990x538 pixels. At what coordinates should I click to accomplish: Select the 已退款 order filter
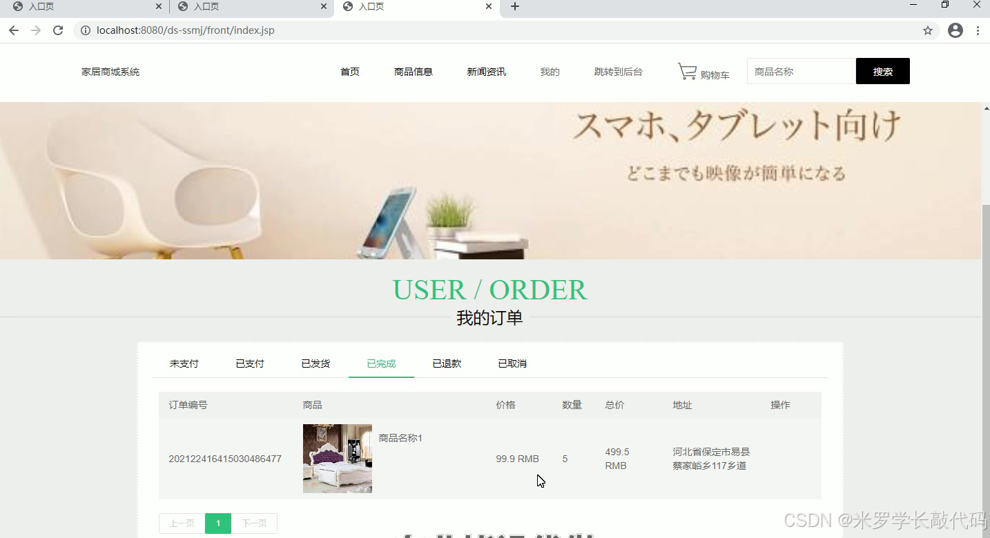[x=446, y=363]
